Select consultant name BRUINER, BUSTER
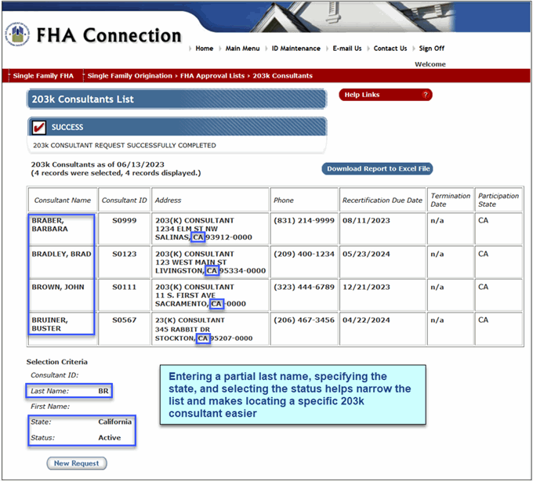Image resolution: width=533 pixels, height=481 pixels. pos(50,324)
